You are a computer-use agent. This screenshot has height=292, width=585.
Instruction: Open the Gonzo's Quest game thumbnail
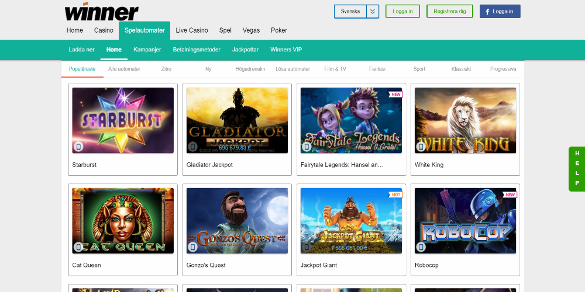[x=237, y=221]
